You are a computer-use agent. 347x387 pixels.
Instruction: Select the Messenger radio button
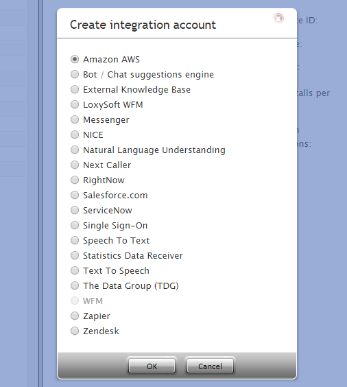[x=75, y=119]
